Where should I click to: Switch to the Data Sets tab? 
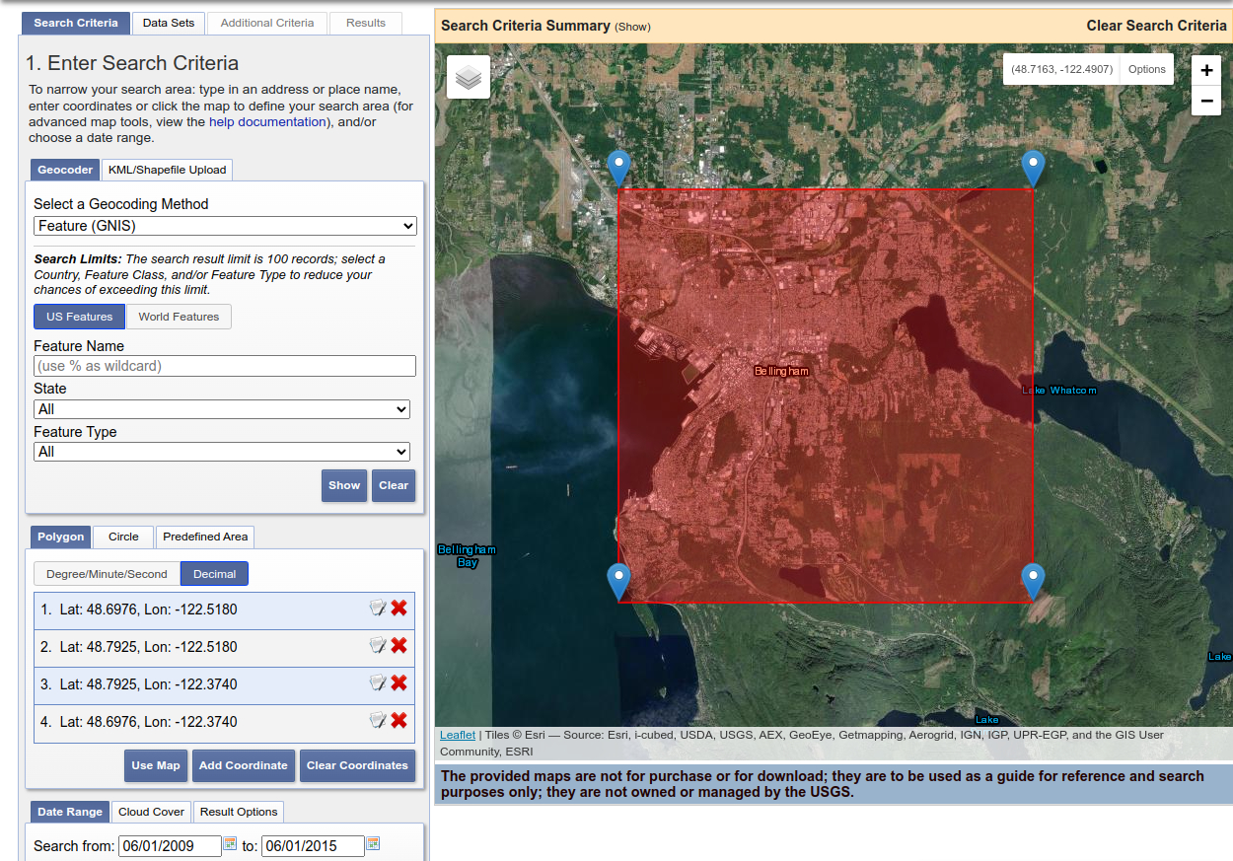click(169, 23)
